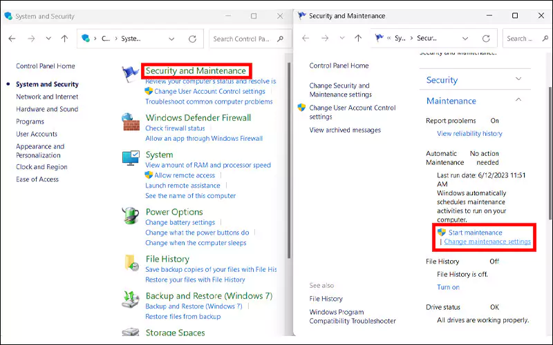Open address dropdown in Security and Maintenance window
This screenshot has height=345, width=553.
click(x=465, y=39)
